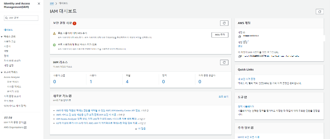Viewport: 330px width, 139px height.
Task: Click 모두 보기 to view all updates
Action: (x=223, y=97)
